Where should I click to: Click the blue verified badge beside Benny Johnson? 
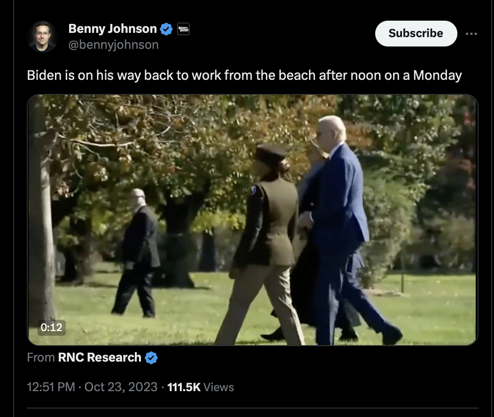(166, 29)
